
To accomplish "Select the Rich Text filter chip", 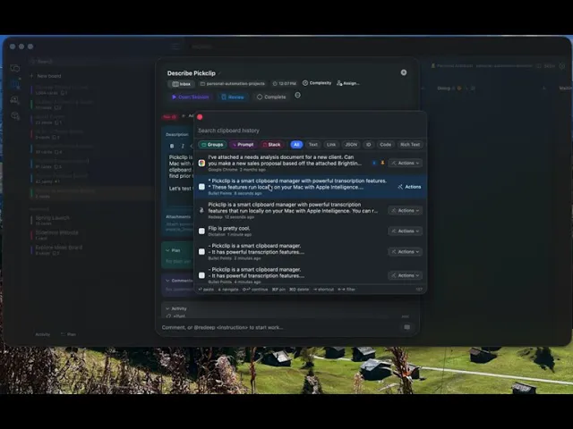I will tap(410, 145).
